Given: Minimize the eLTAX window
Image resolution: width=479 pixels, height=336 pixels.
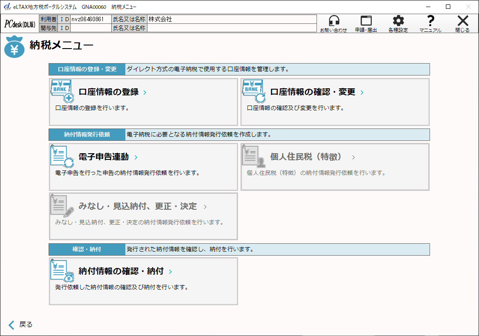Looking at the screenshot, I should 428,7.
